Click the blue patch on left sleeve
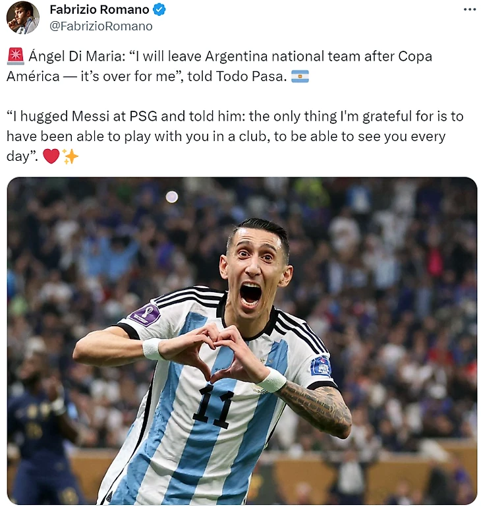Image resolution: width=481 pixels, height=507 pixels. pyautogui.click(x=321, y=367)
